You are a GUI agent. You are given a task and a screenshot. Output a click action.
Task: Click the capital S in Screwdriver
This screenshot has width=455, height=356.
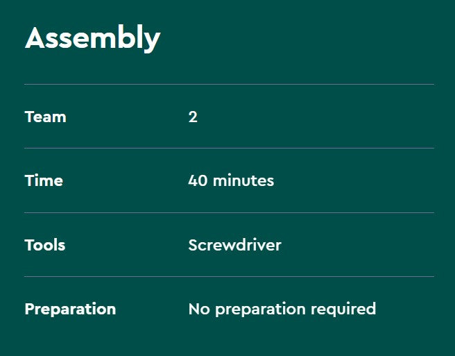pos(194,245)
